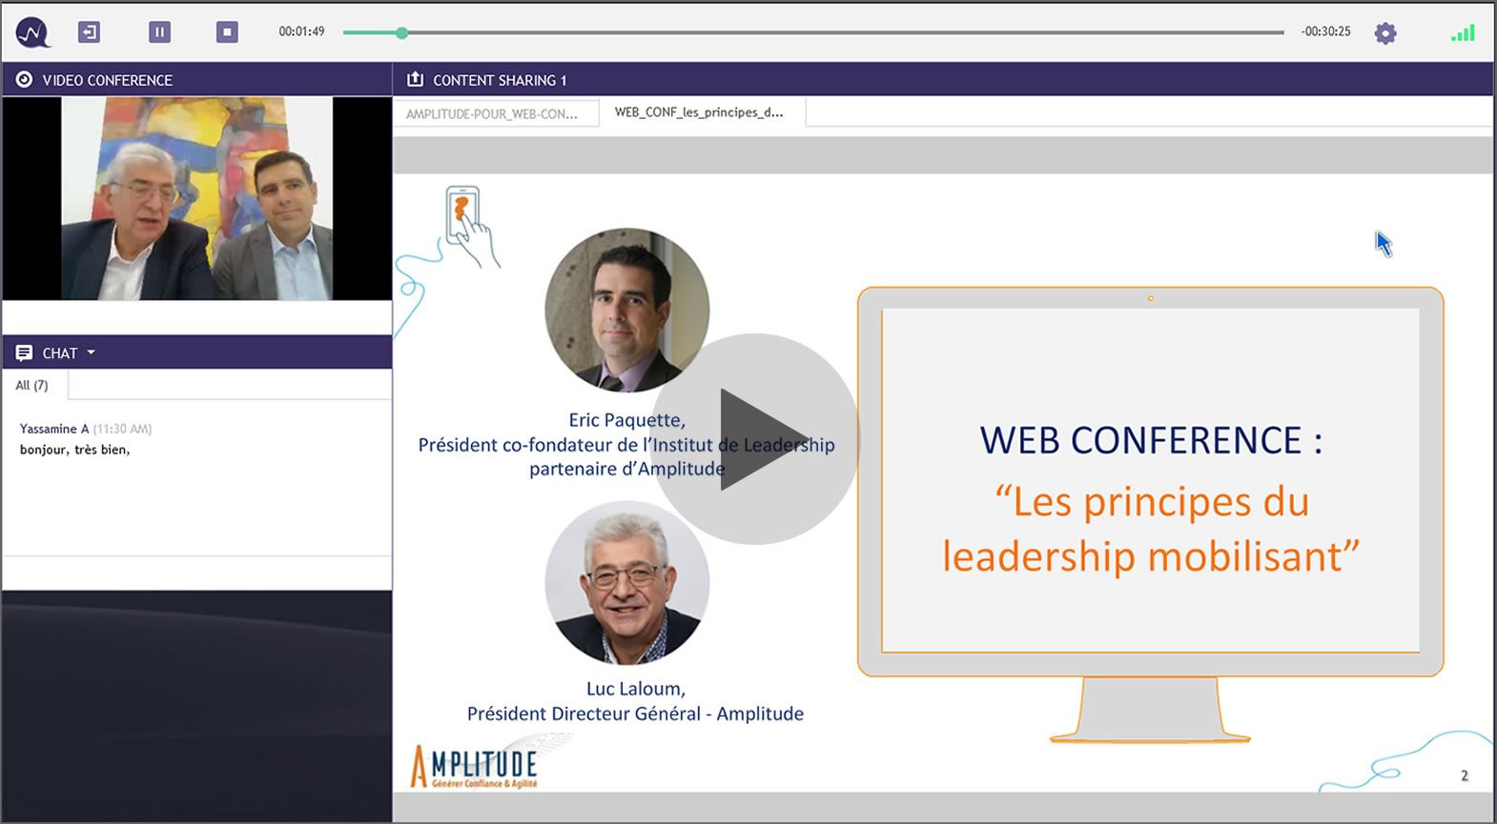Click the WEB CONFERENCE heading on slide
Screen dimensions: 1497x824
tap(1151, 440)
